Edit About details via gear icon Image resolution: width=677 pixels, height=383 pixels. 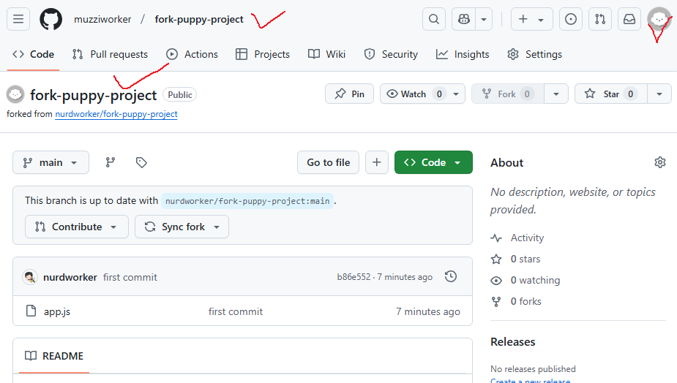(659, 162)
